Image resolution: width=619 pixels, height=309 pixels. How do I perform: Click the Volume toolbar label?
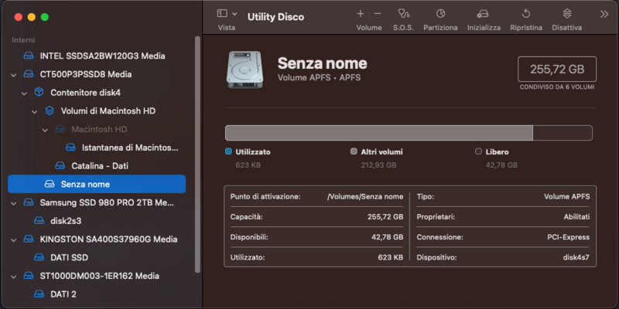click(x=369, y=28)
